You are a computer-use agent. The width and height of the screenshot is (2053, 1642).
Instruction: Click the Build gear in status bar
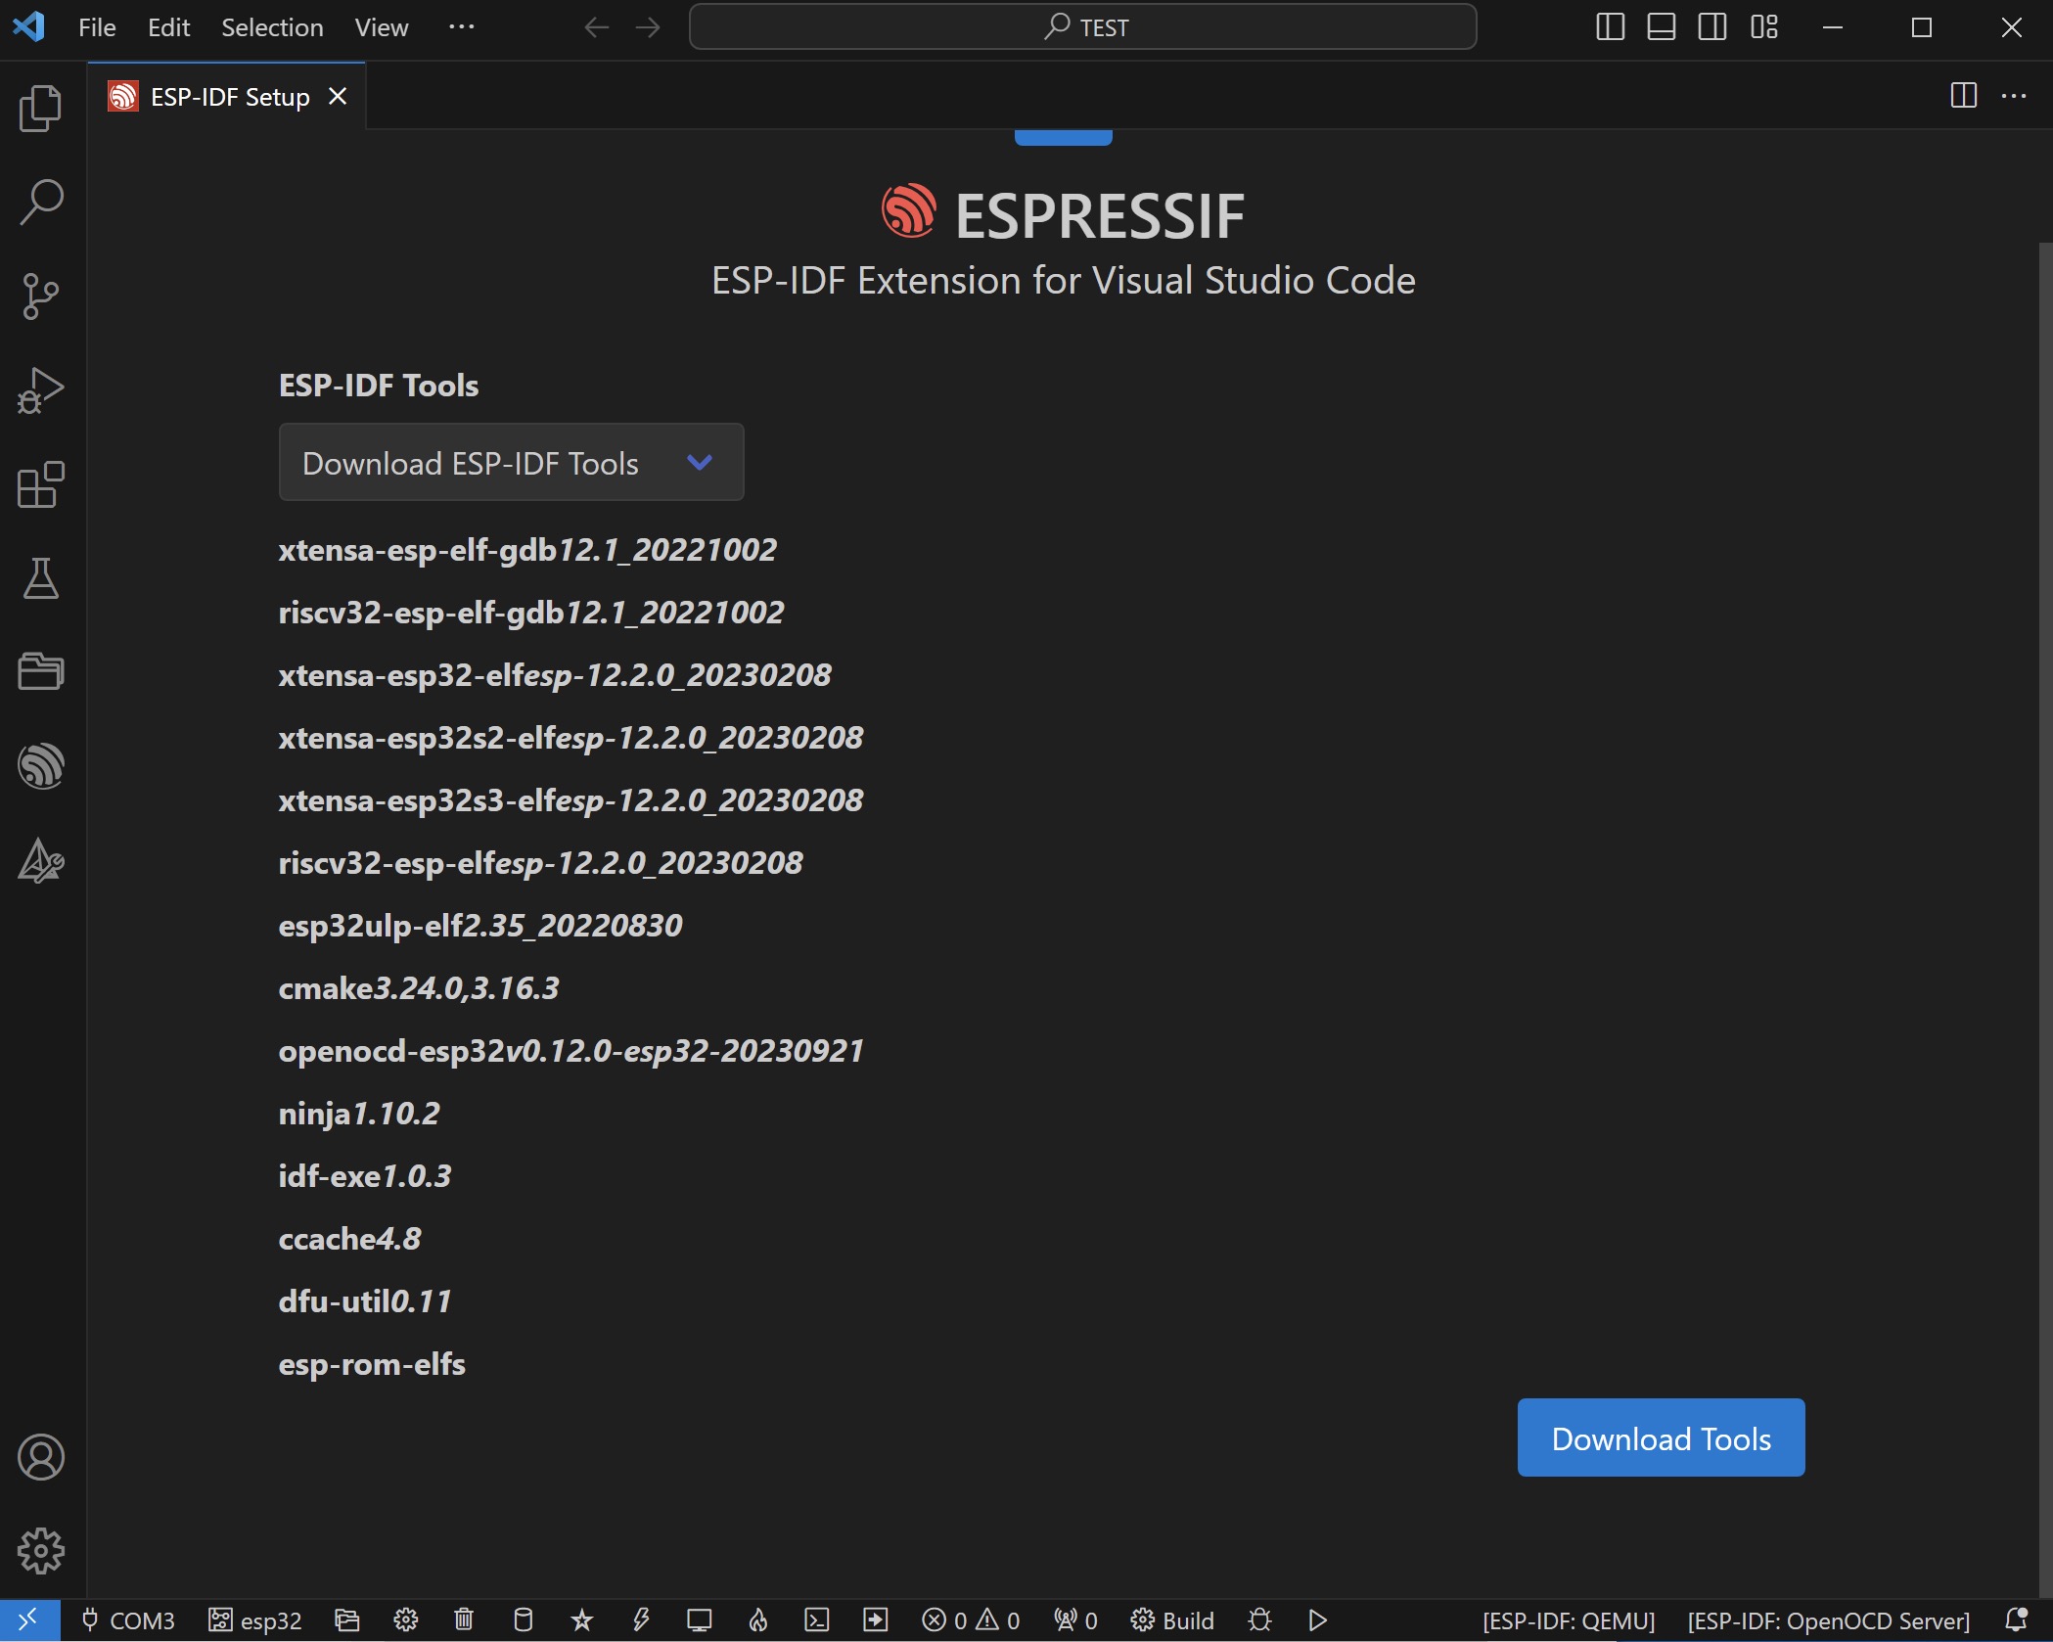pyautogui.click(x=1172, y=1620)
